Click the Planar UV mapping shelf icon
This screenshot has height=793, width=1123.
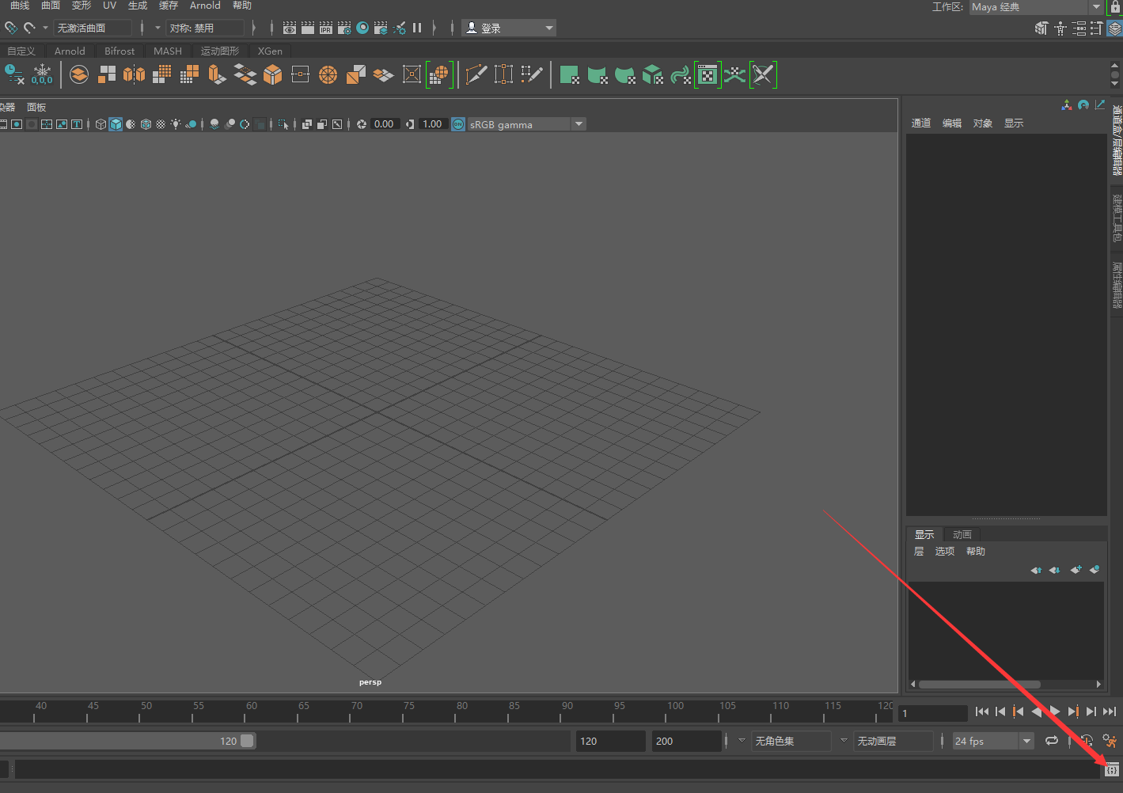coord(569,75)
